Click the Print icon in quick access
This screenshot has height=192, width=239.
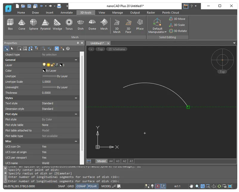tap(59, 6)
